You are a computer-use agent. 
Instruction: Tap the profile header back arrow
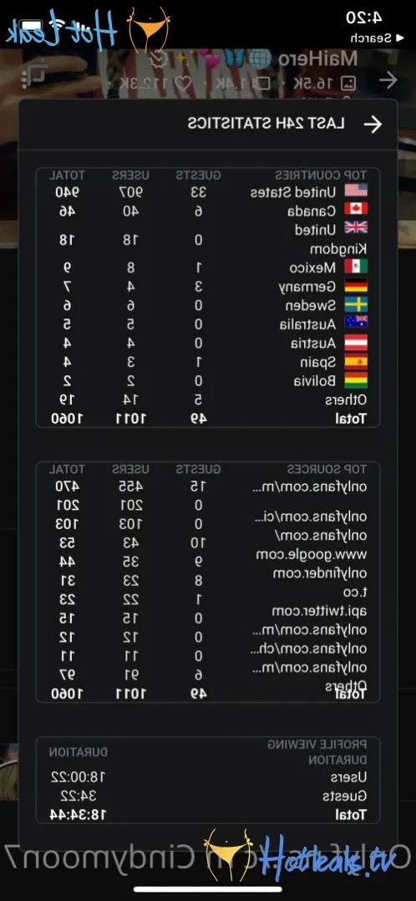coord(388,80)
